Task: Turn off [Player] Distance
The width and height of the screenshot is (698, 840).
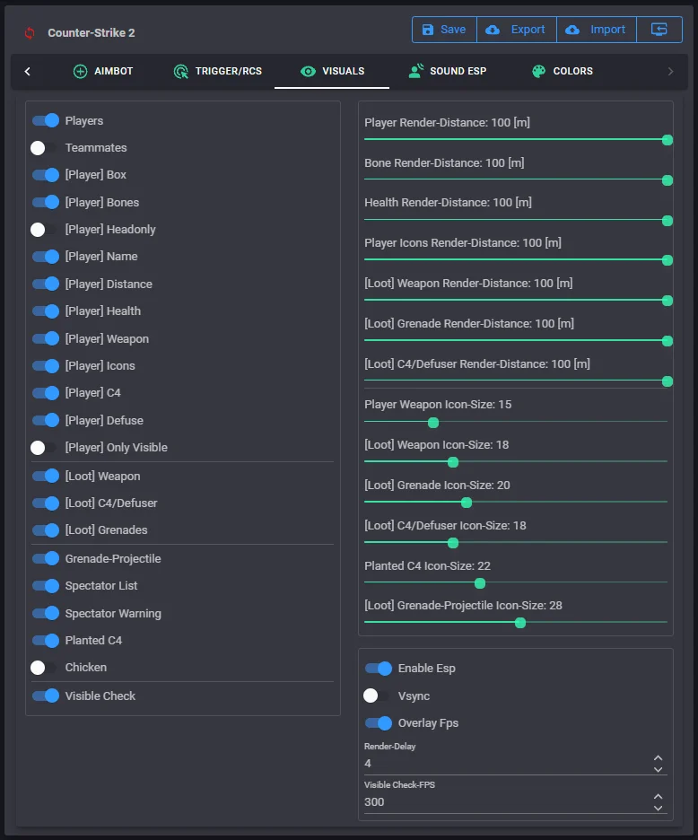Action: click(46, 284)
